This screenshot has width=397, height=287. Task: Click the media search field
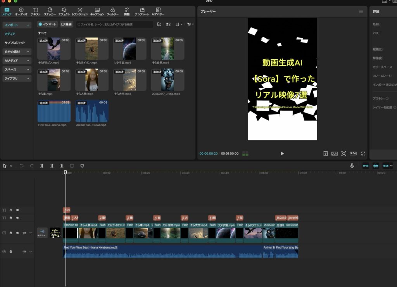pos(115,24)
